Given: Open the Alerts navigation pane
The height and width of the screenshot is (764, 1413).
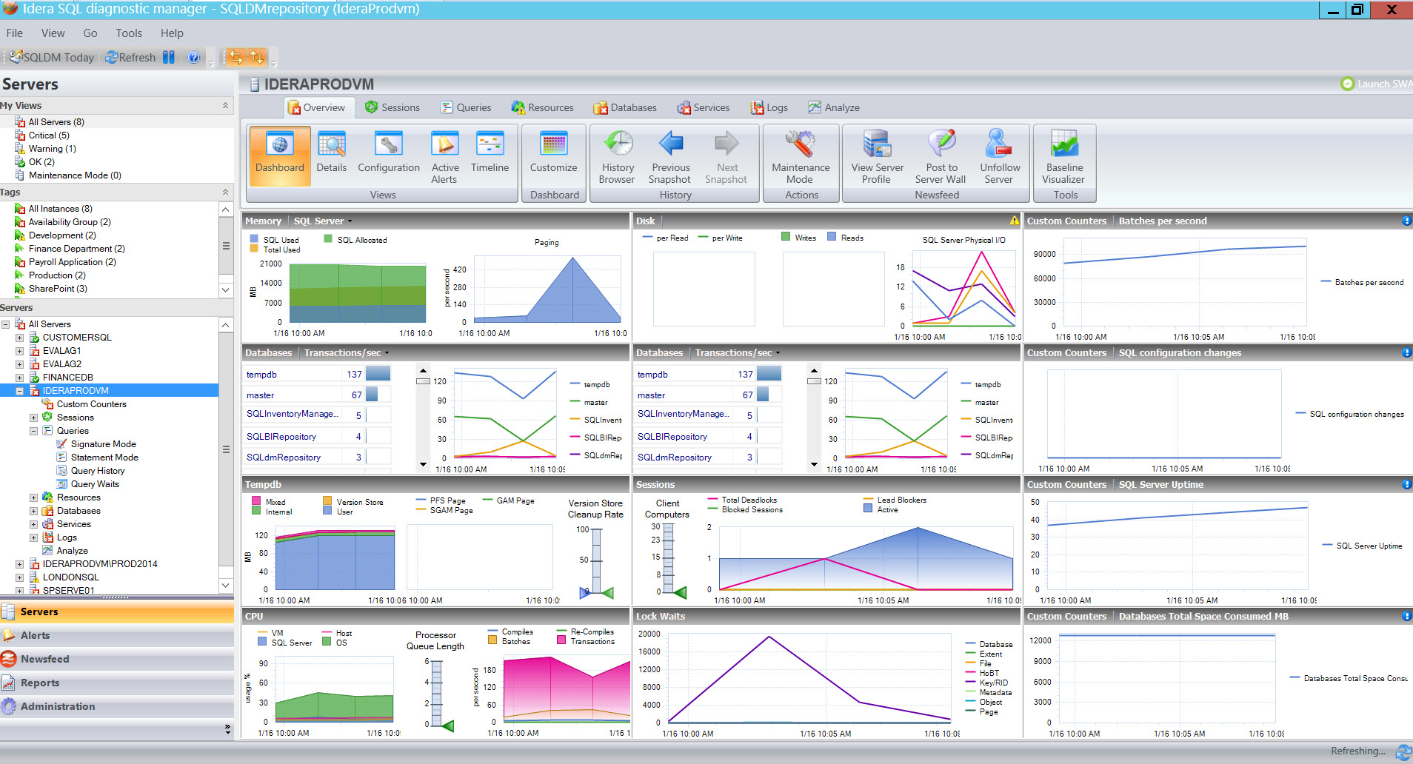Looking at the screenshot, I should 117,635.
